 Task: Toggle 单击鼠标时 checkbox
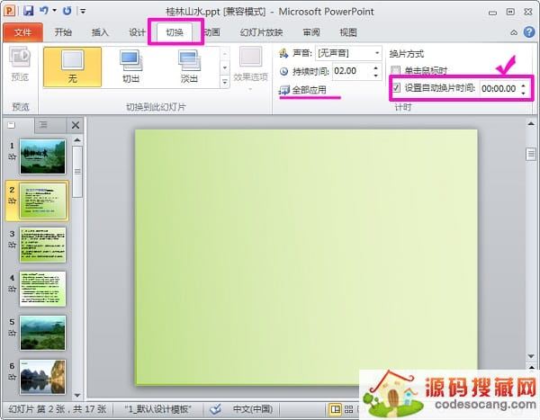tap(396, 70)
